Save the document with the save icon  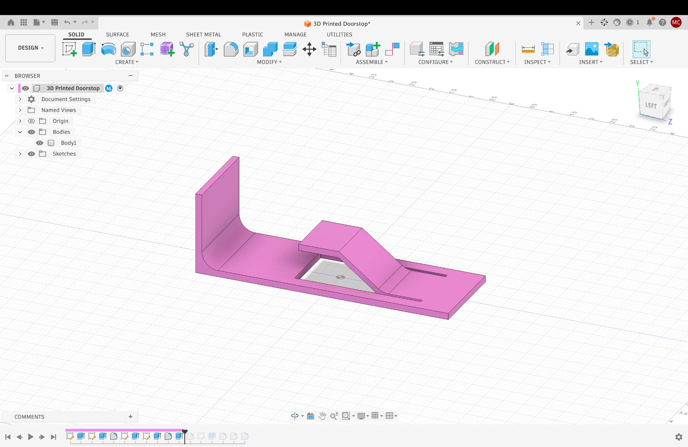[x=55, y=23]
